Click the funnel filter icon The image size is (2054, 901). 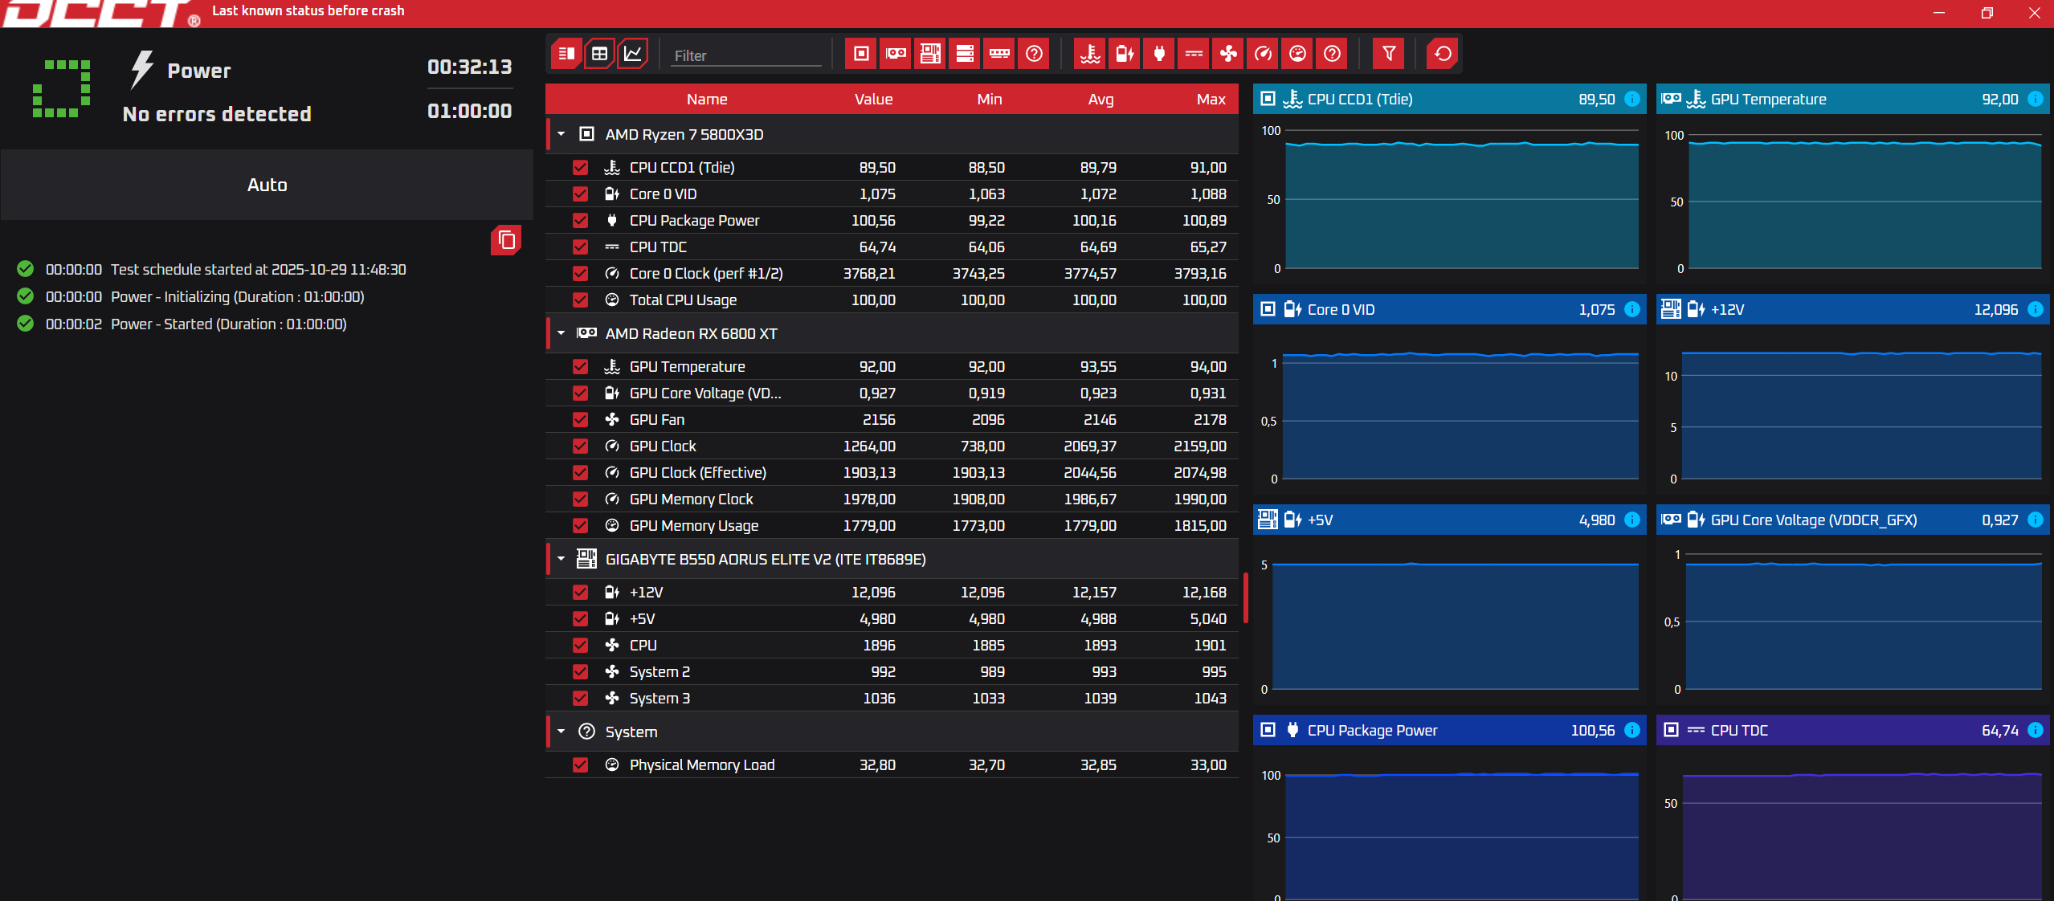tap(1388, 54)
